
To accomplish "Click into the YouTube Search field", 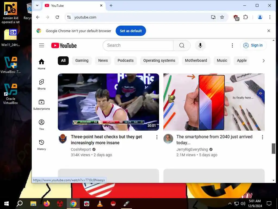I will pos(138,45).
